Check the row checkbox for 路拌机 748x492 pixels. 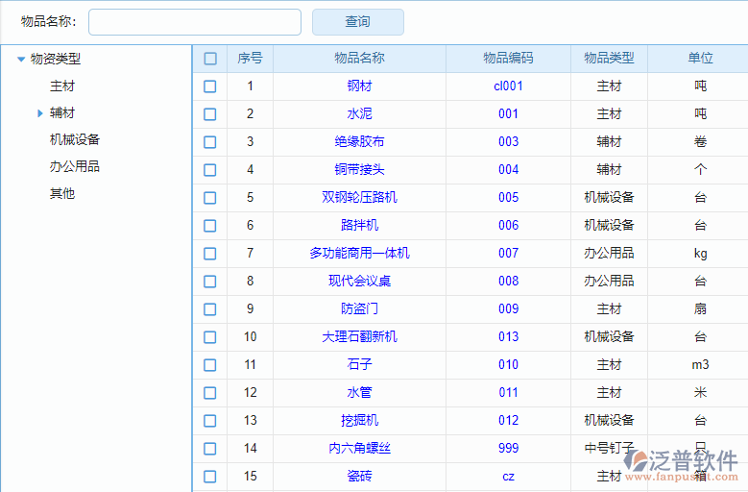pos(210,226)
